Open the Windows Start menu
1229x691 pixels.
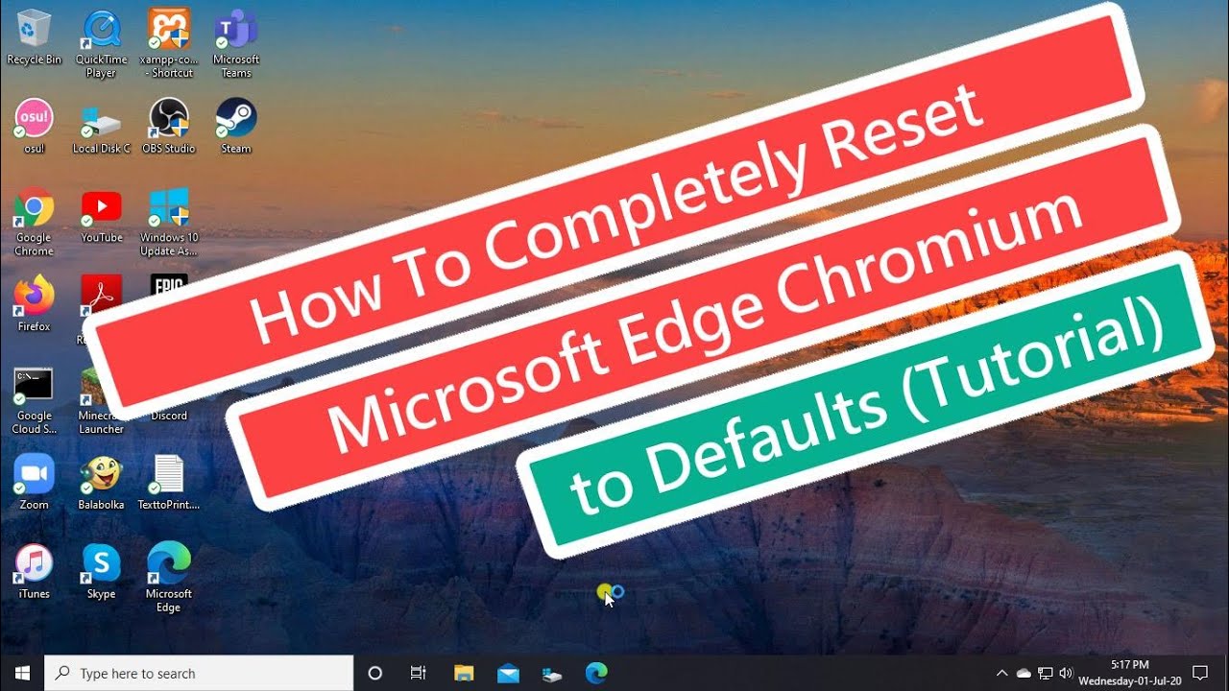[22, 673]
